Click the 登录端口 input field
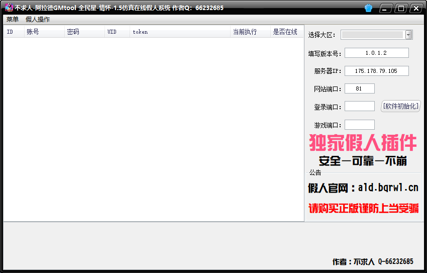This screenshot has width=427, height=273. [360, 106]
